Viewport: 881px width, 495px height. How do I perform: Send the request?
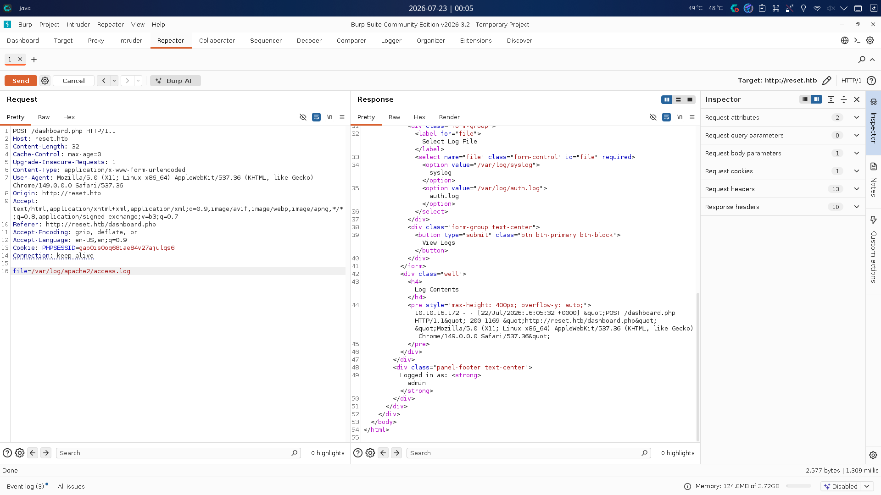tap(21, 81)
